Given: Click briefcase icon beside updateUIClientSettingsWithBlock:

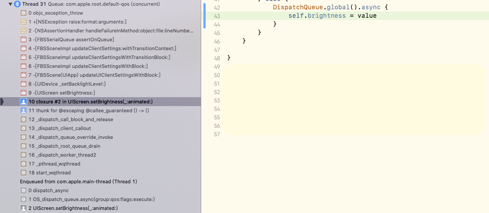Looking at the screenshot, I should click(x=24, y=75).
